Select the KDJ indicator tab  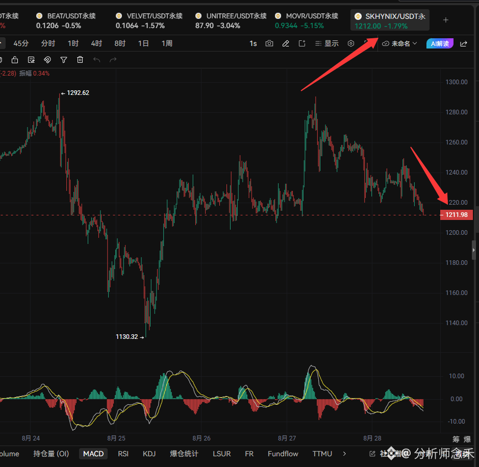pyautogui.click(x=149, y=454)
